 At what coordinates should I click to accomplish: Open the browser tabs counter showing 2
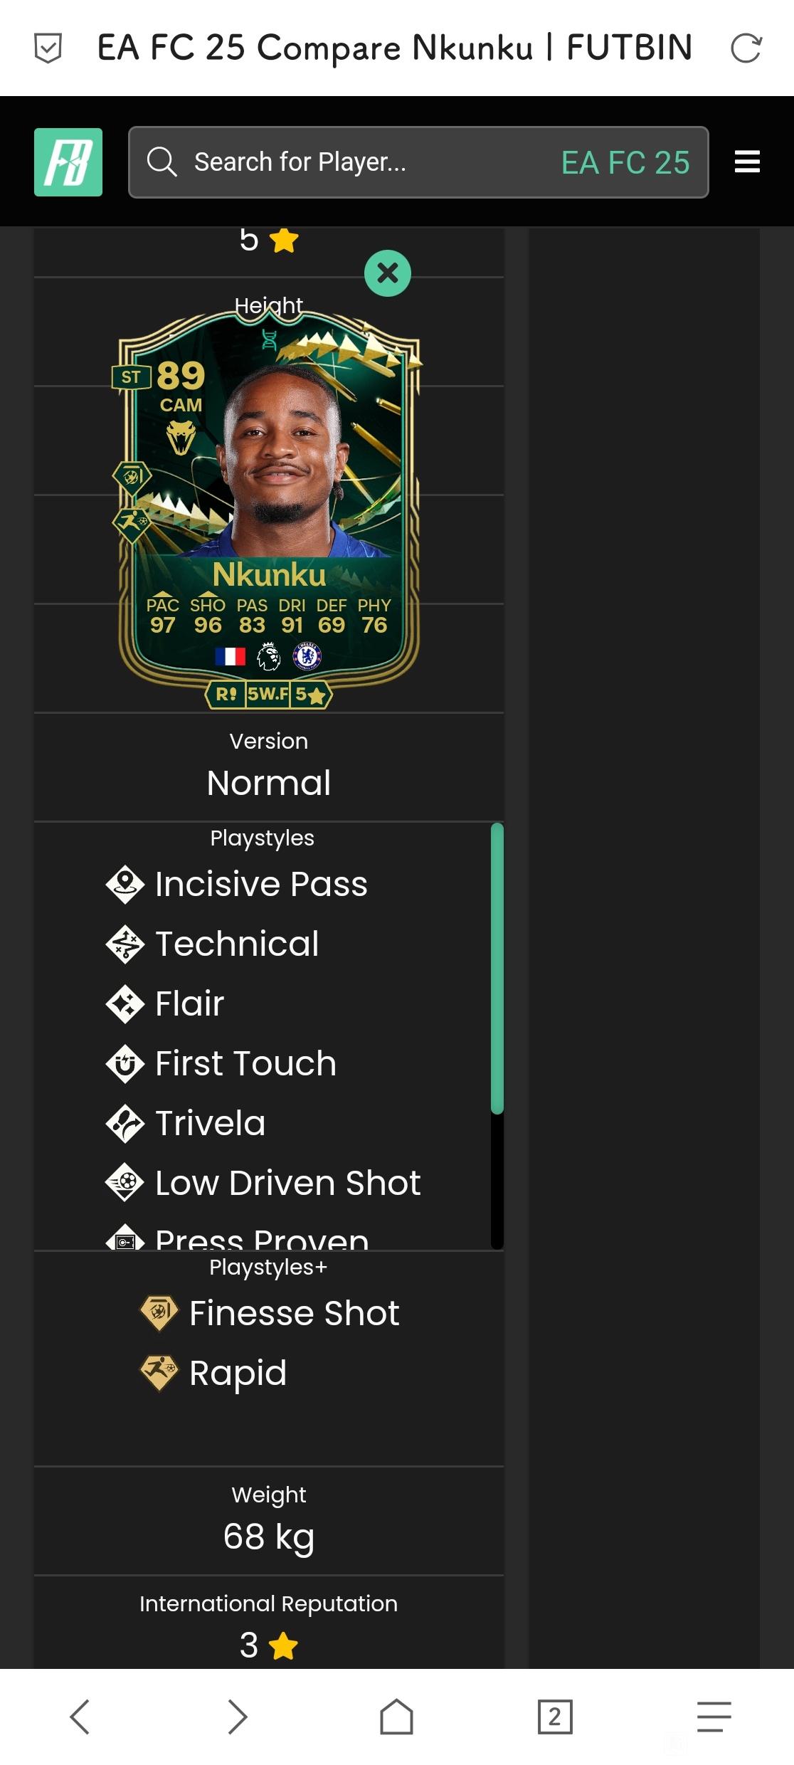pyautogui.click(x=555, y=1717)
